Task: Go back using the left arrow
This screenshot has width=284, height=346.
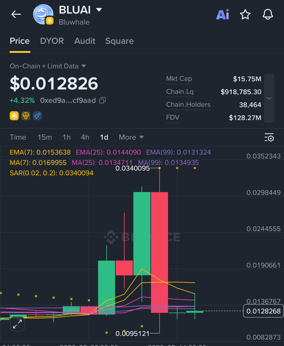Action: [16, 14]
